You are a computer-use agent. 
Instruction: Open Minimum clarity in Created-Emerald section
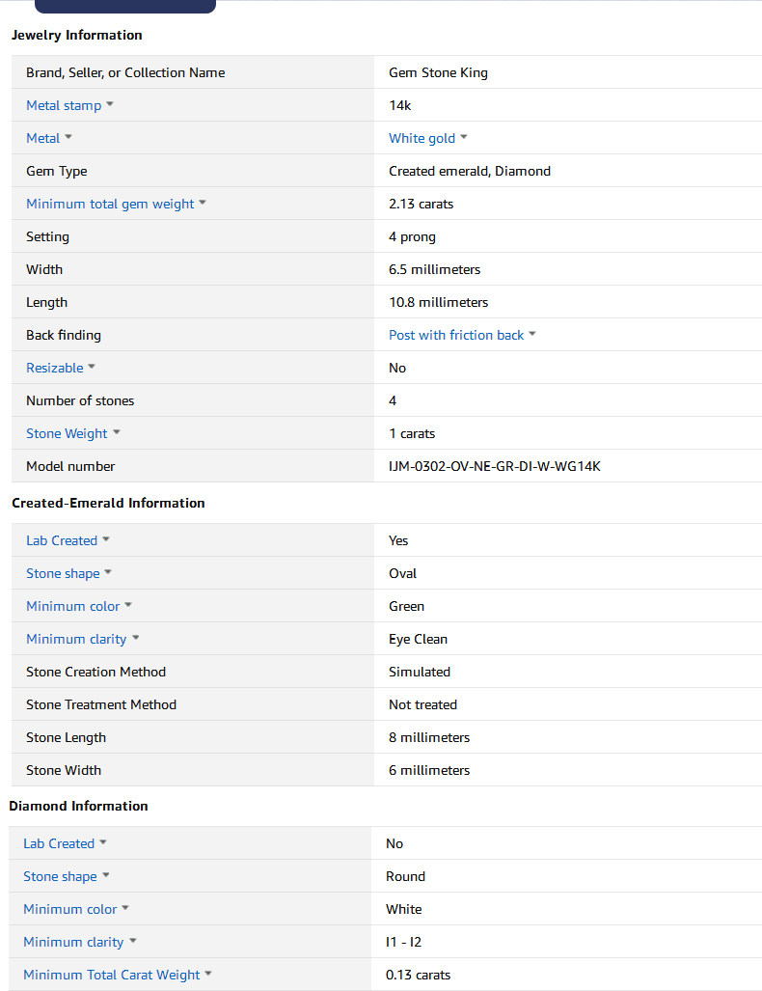(76, 639)
